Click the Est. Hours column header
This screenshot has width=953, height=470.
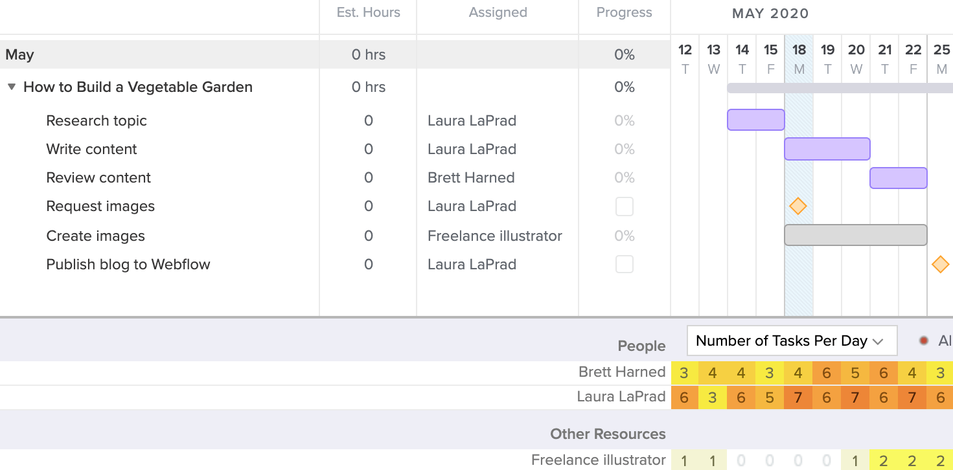click(367, 13)
